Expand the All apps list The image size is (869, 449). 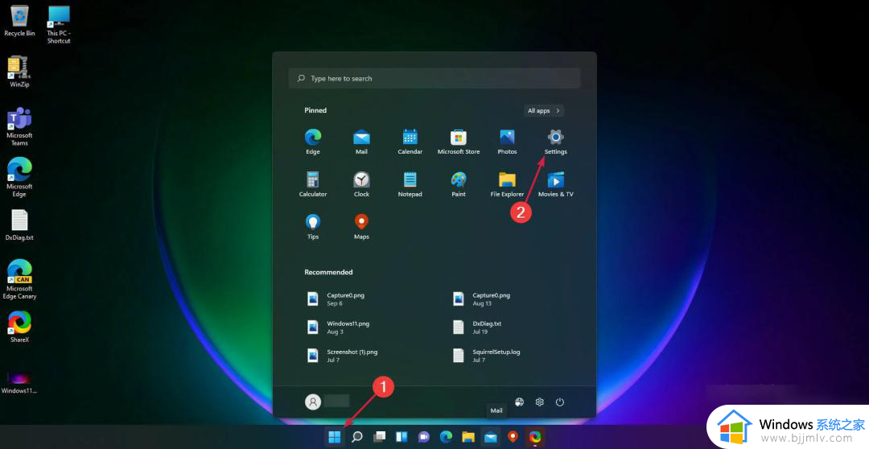544,111
